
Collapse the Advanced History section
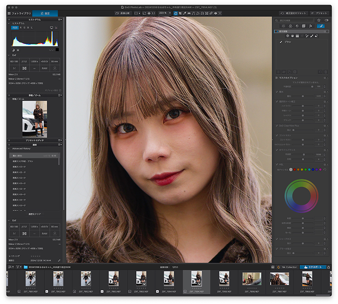pos(9,148)
